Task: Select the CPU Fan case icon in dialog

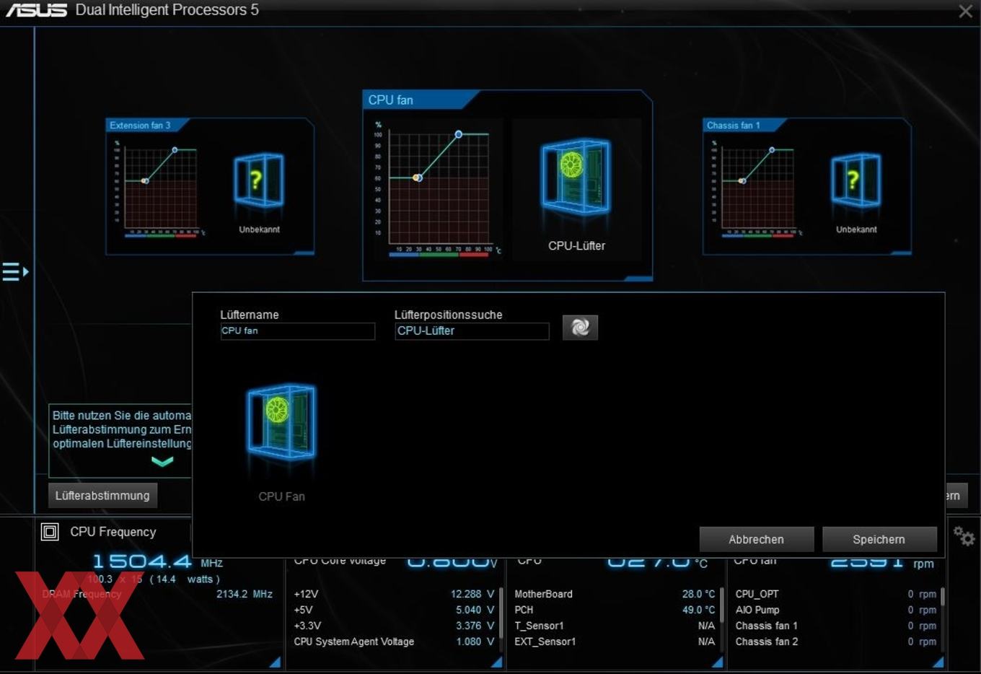Action: 281,423
